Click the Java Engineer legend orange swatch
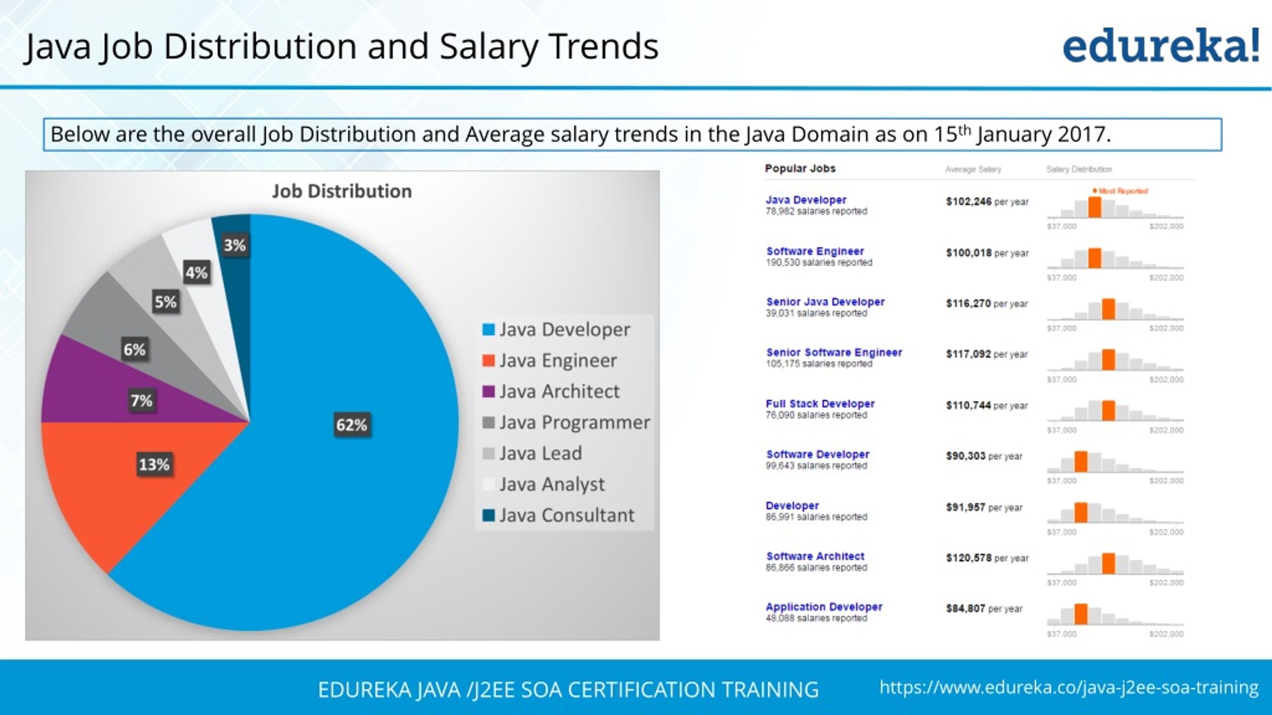 coord(488,360)
